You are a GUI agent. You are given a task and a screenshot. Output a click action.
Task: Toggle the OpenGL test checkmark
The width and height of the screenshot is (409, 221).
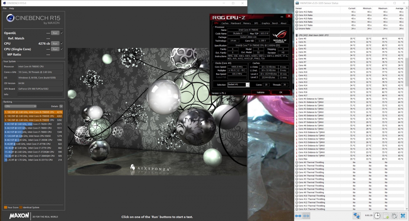pos(62,33)
